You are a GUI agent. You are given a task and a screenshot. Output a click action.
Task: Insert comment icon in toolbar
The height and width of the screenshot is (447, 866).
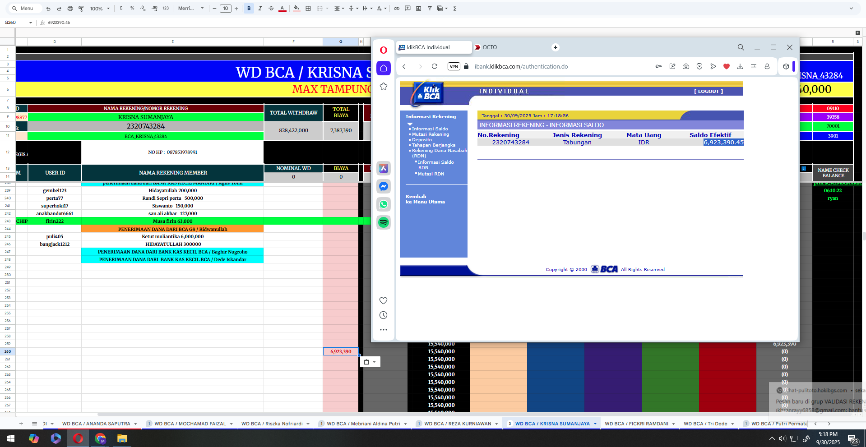[x=408, y=9]
